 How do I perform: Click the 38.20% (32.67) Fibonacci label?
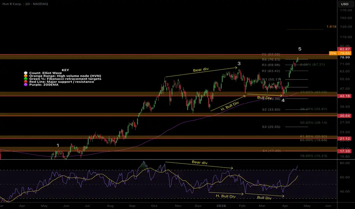coord(313,109)
